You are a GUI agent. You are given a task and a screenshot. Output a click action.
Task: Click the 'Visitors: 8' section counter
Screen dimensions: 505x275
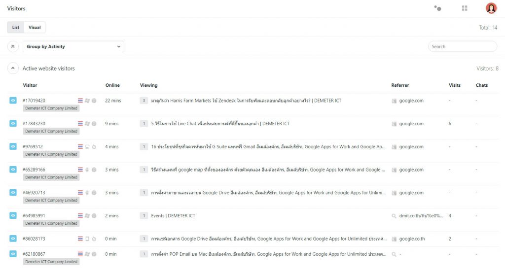[487, 69]
